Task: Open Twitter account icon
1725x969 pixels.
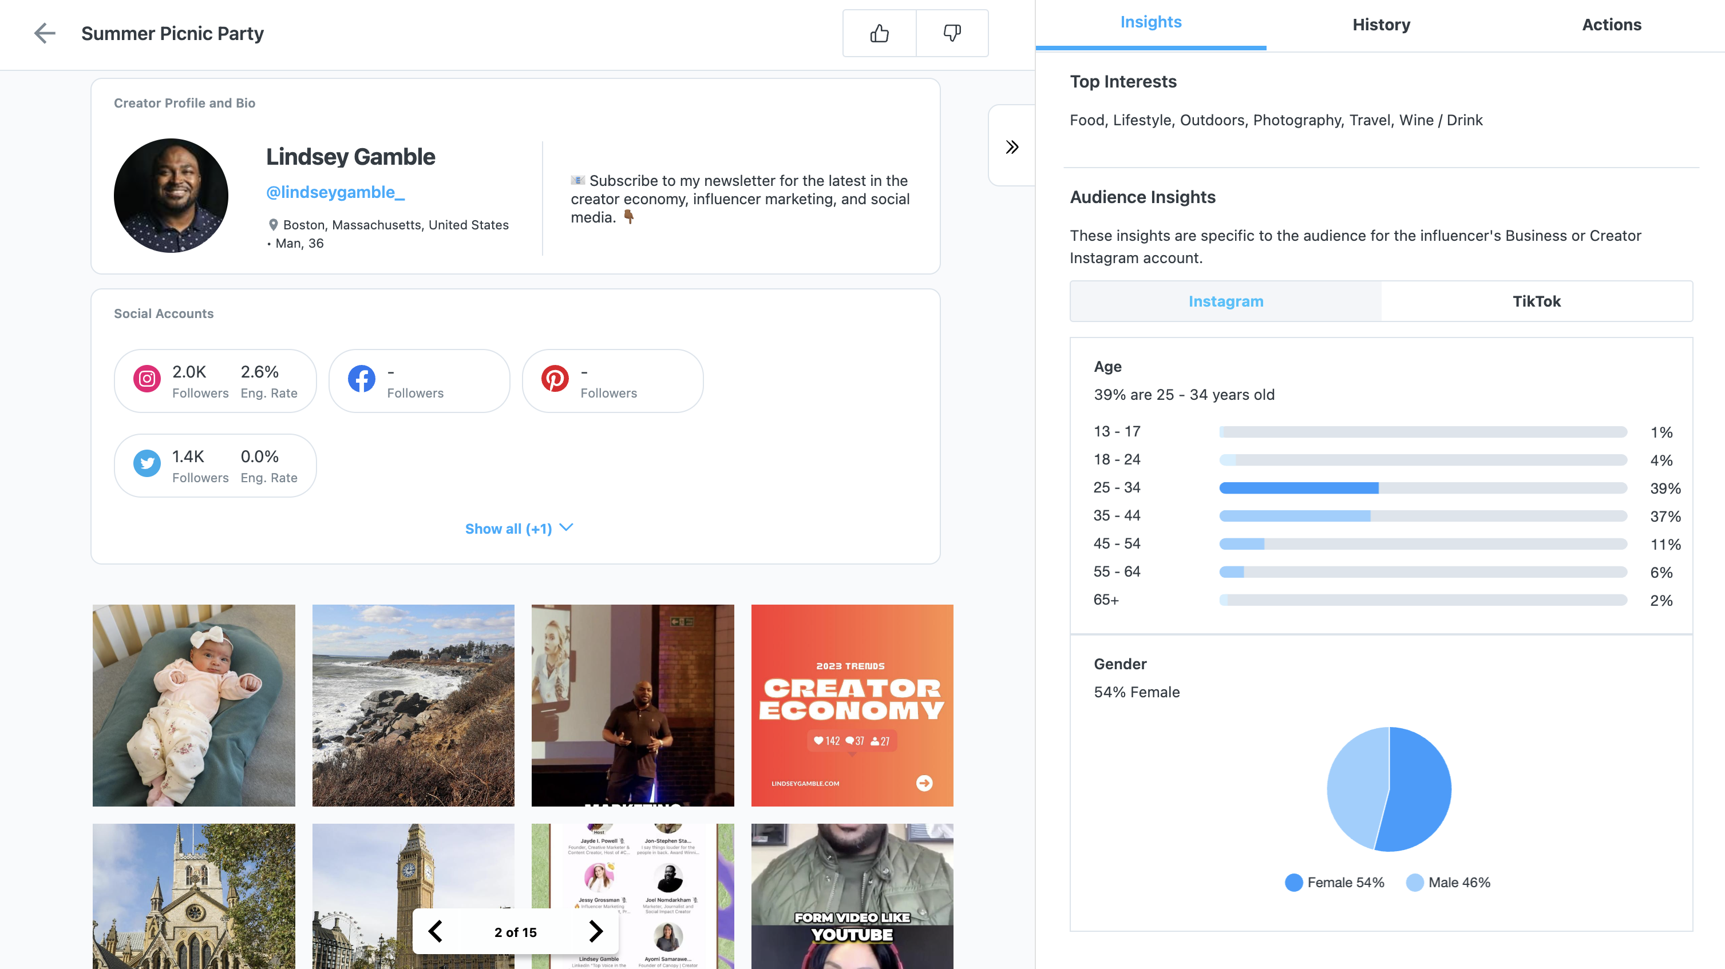Action: tap(147, 464)
